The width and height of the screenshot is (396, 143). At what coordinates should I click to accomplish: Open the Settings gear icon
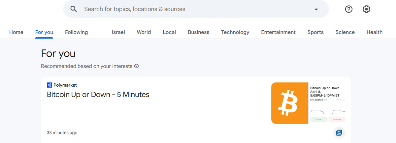click(x=366, y=9)
